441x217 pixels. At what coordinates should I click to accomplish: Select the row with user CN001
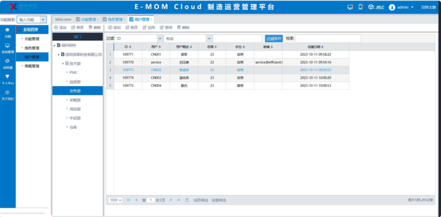[227, 55]
